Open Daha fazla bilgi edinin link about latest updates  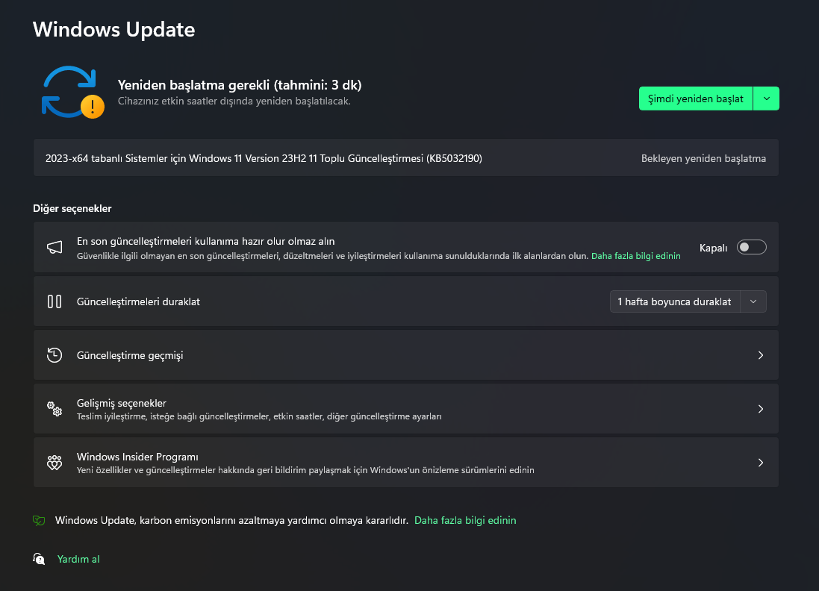click(635, 256)
